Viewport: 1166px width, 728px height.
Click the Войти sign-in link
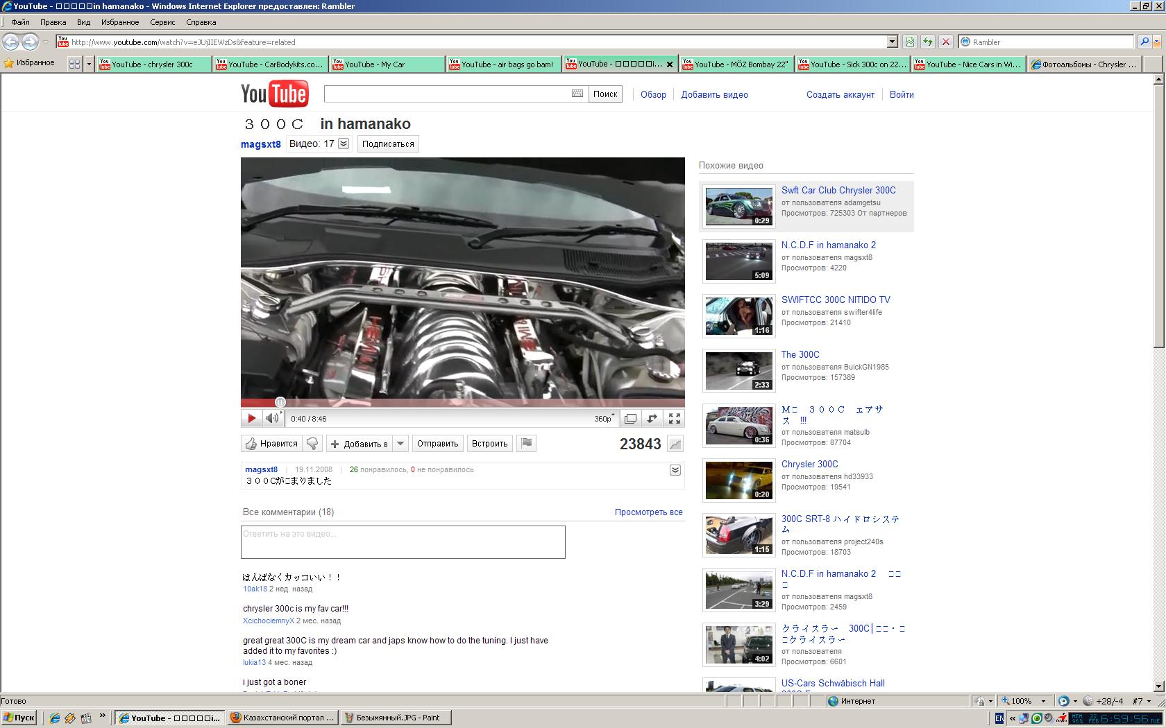point(902,95)
